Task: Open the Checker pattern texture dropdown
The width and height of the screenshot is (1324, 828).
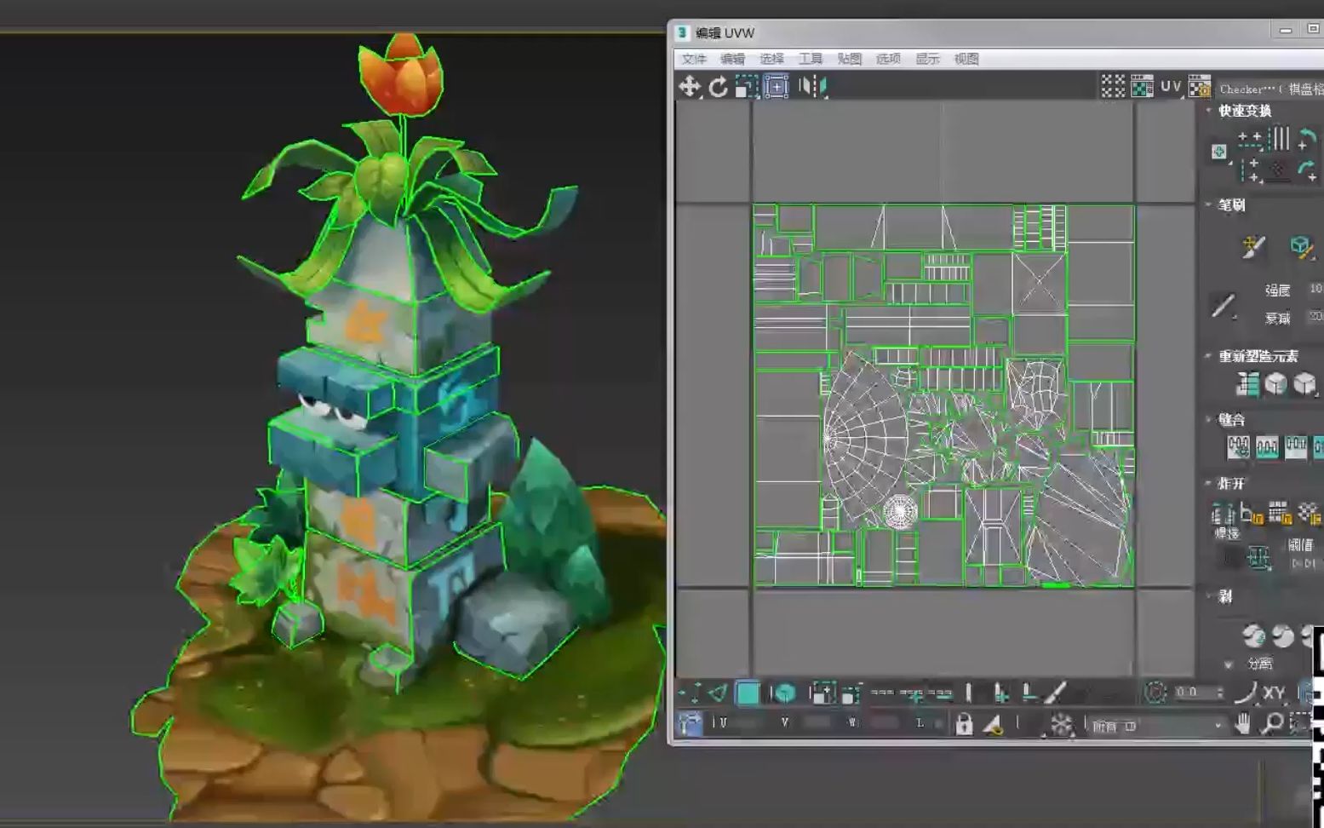Action: 1269,89
